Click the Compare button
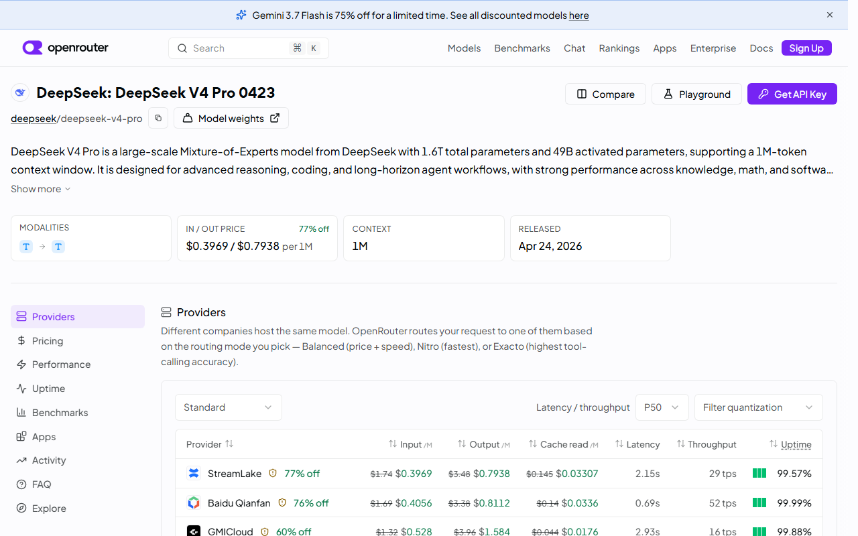858x536 pixels. (605, 94)
